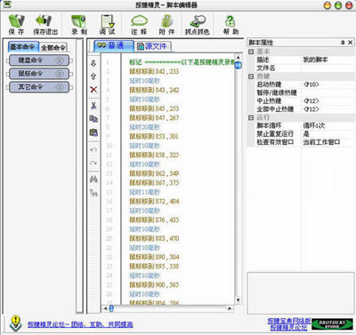Click the BROTHERS STUDIO logo
The height and width of the screenshot is (335, 356).
click(332, 324)
